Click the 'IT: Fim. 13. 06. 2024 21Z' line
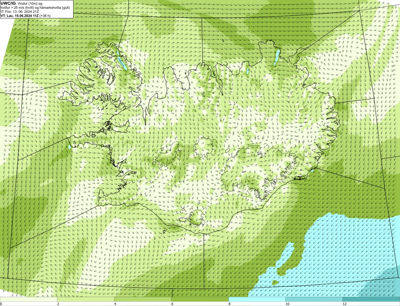This screenshot has height=306, width=400. pyautogui.click(x=20, y=12)
